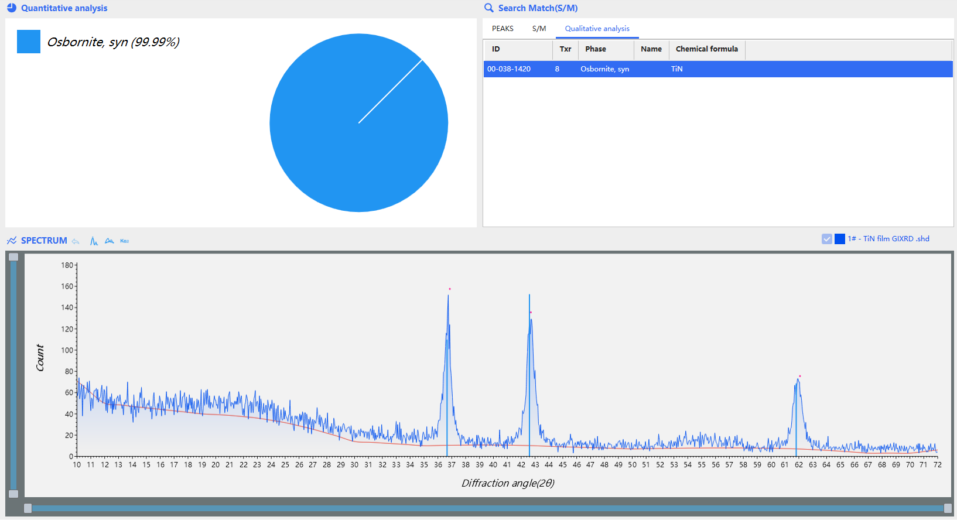This screenshot has width=957, height=520.
Task: Click the single-peak search icon beside SPECTRUM
Action: tap(94, 241)
